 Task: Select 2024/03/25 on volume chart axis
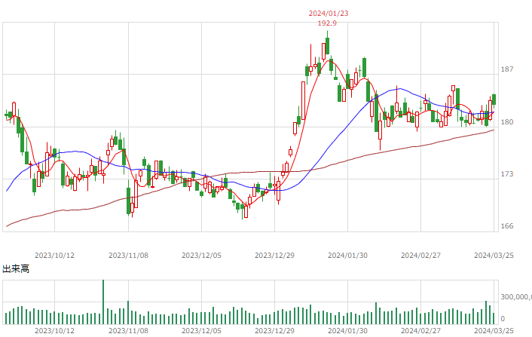pyautogui.click(x=494, y=330)
